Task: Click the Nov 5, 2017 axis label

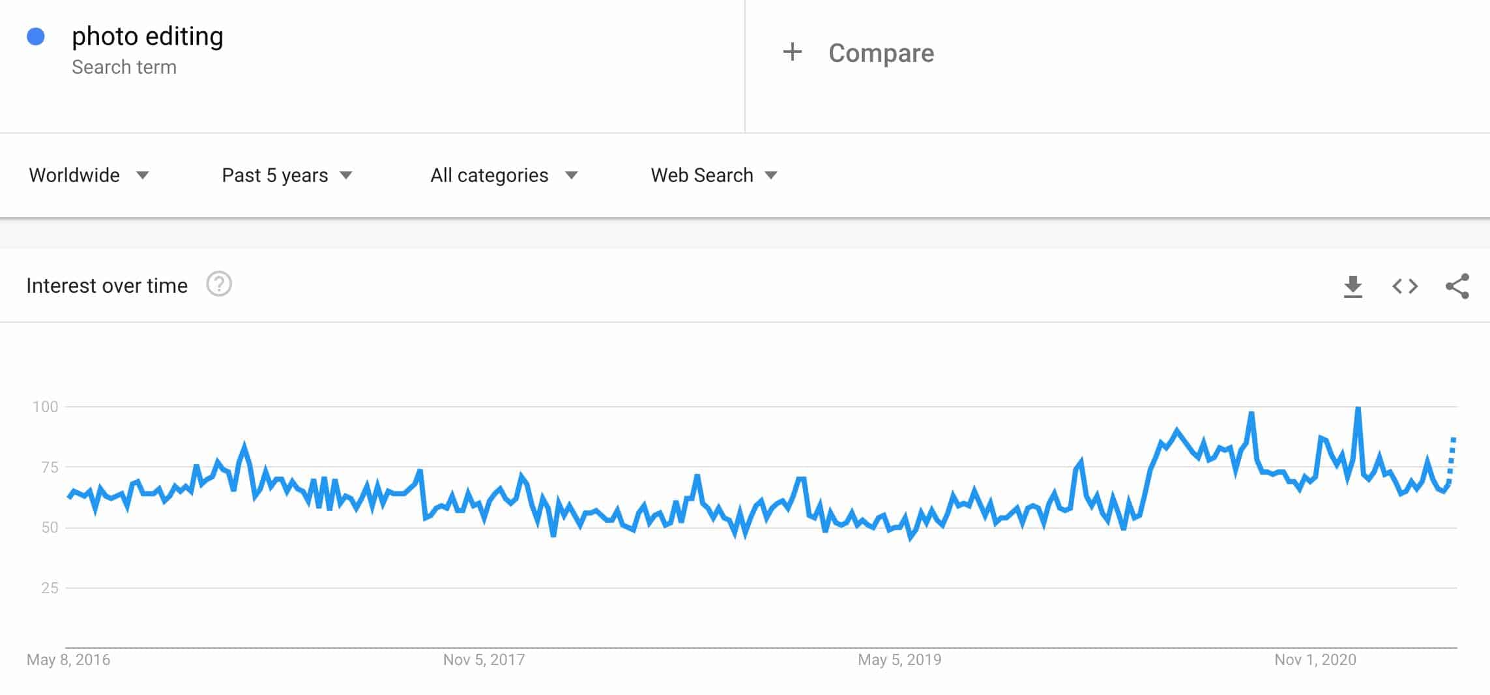Action: [484, 660]
